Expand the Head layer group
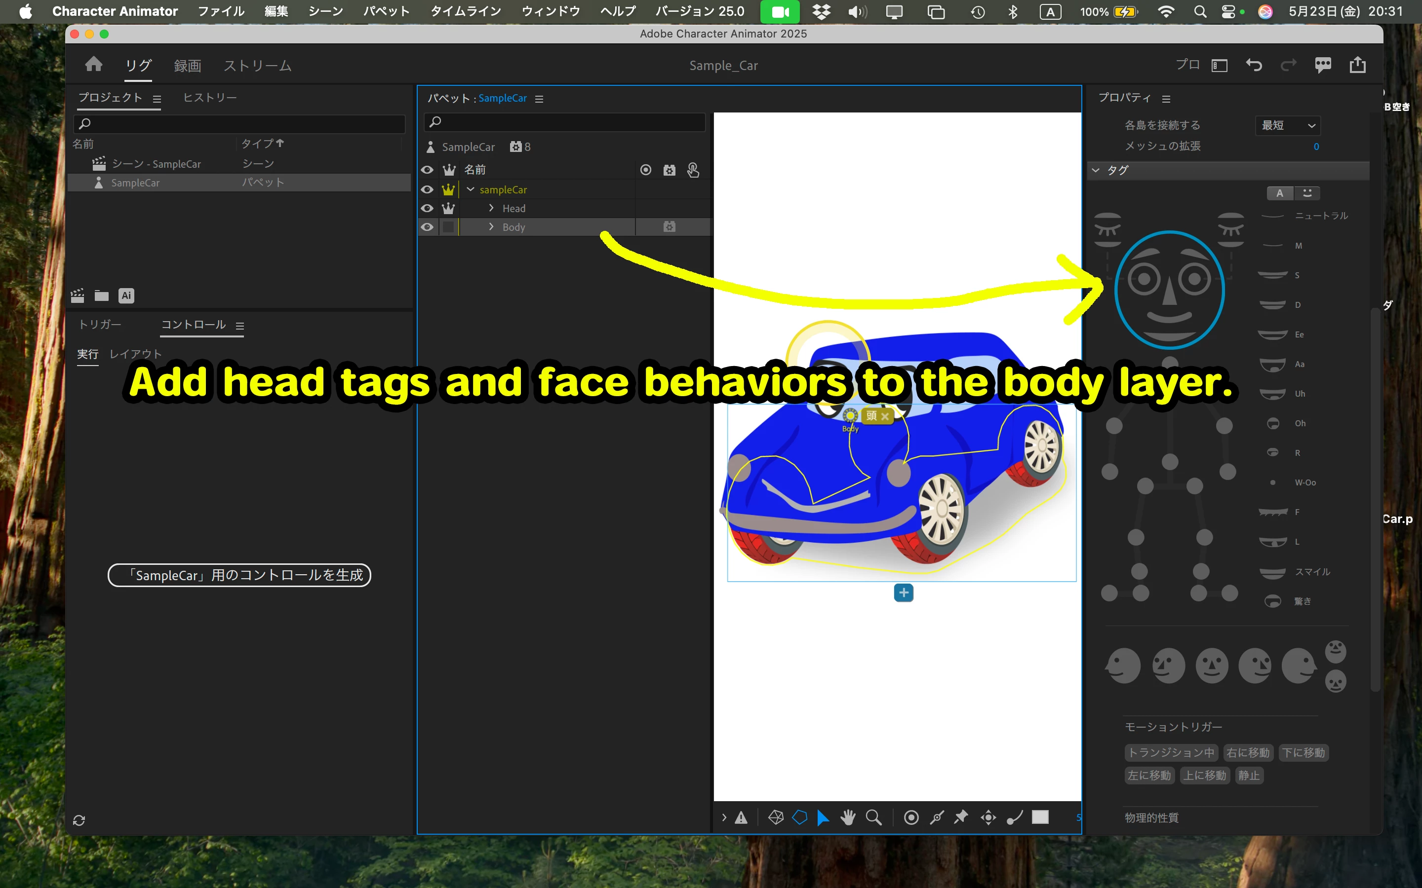Image resolution: width=1422 pixels, height=888 pixels. point(491,208)
